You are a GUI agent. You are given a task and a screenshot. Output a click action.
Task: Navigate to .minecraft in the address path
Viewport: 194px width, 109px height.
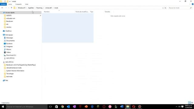click(x=48, y=8)
